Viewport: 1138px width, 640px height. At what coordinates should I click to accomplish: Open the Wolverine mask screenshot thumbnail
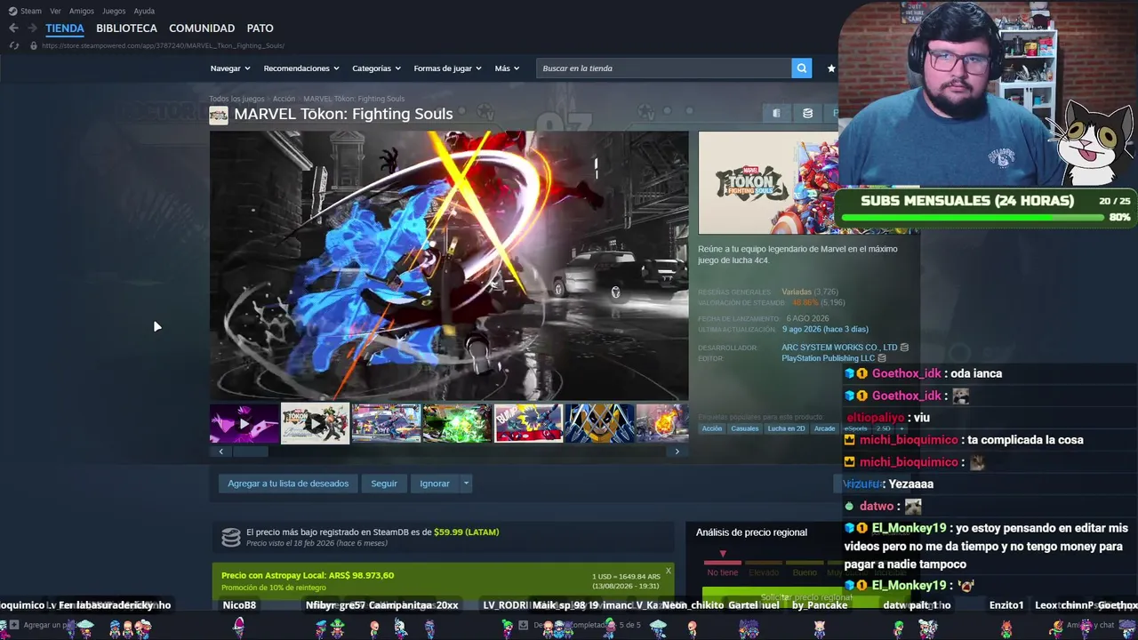tap(600, 424)
